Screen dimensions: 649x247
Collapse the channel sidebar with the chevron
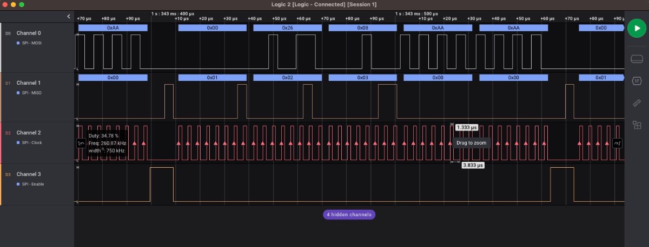69,17
